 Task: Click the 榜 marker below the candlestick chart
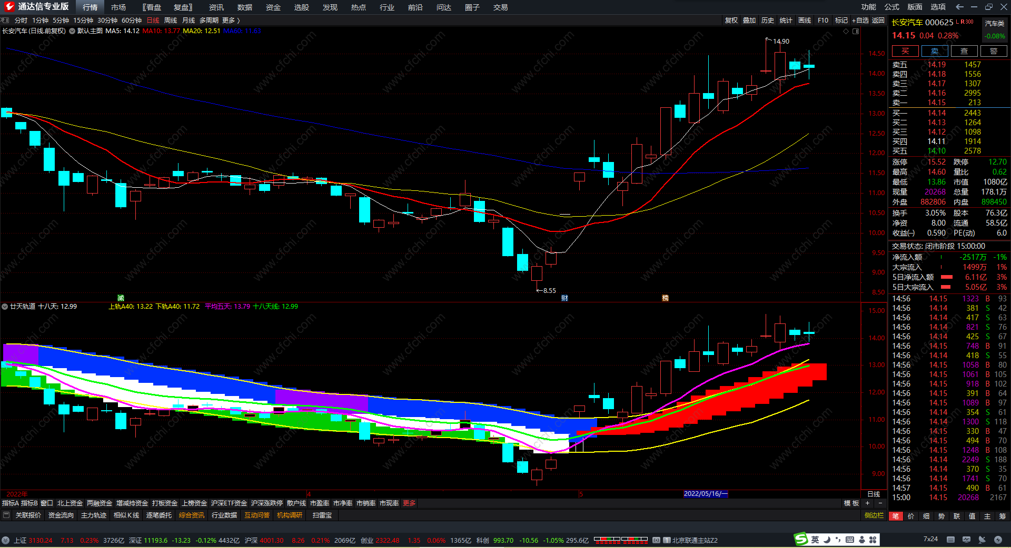tap(665, 298)
